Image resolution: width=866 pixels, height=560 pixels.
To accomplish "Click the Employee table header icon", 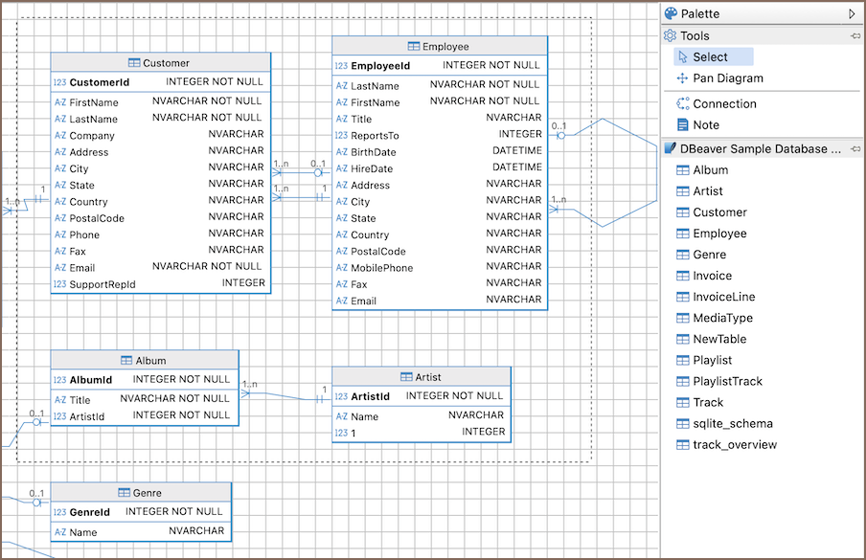I will [414, 46].
